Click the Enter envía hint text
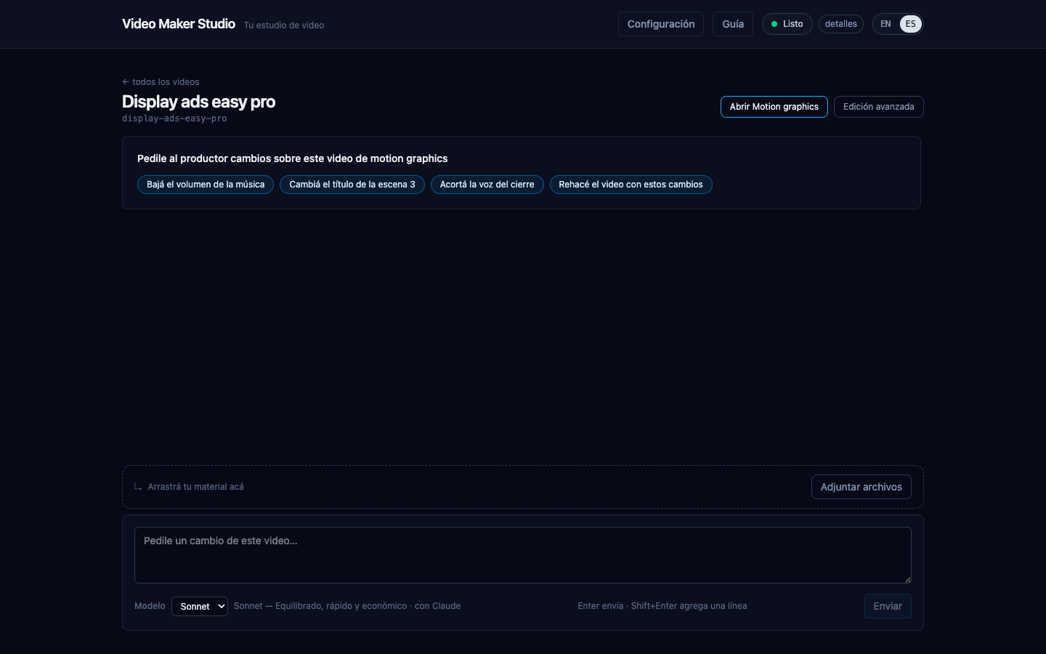Viewport: 1046px width, 654px height. coord(662,606)
